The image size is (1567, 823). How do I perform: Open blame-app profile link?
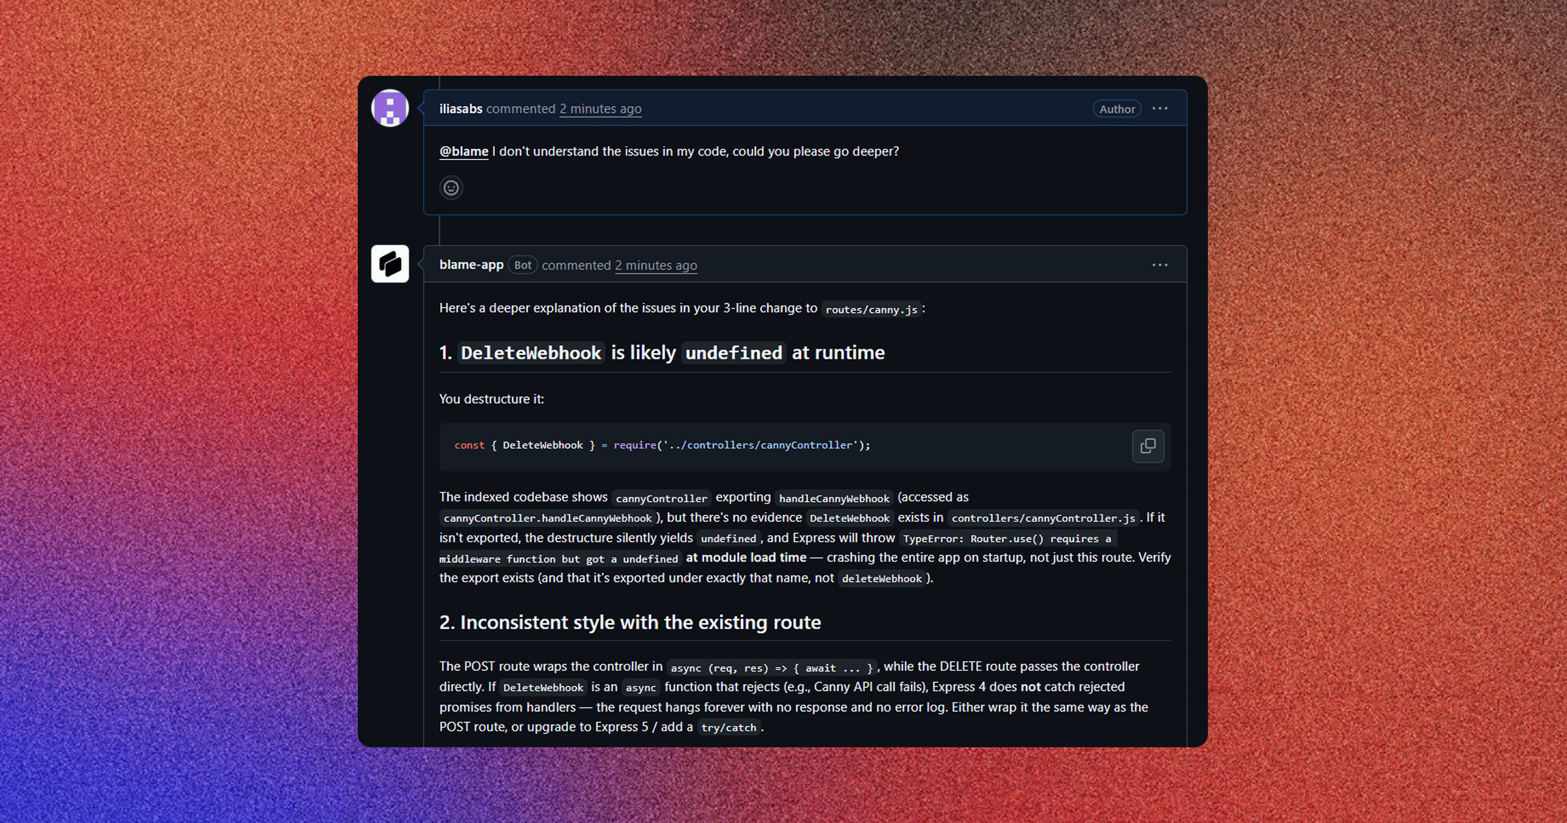(x=471, y=265)
